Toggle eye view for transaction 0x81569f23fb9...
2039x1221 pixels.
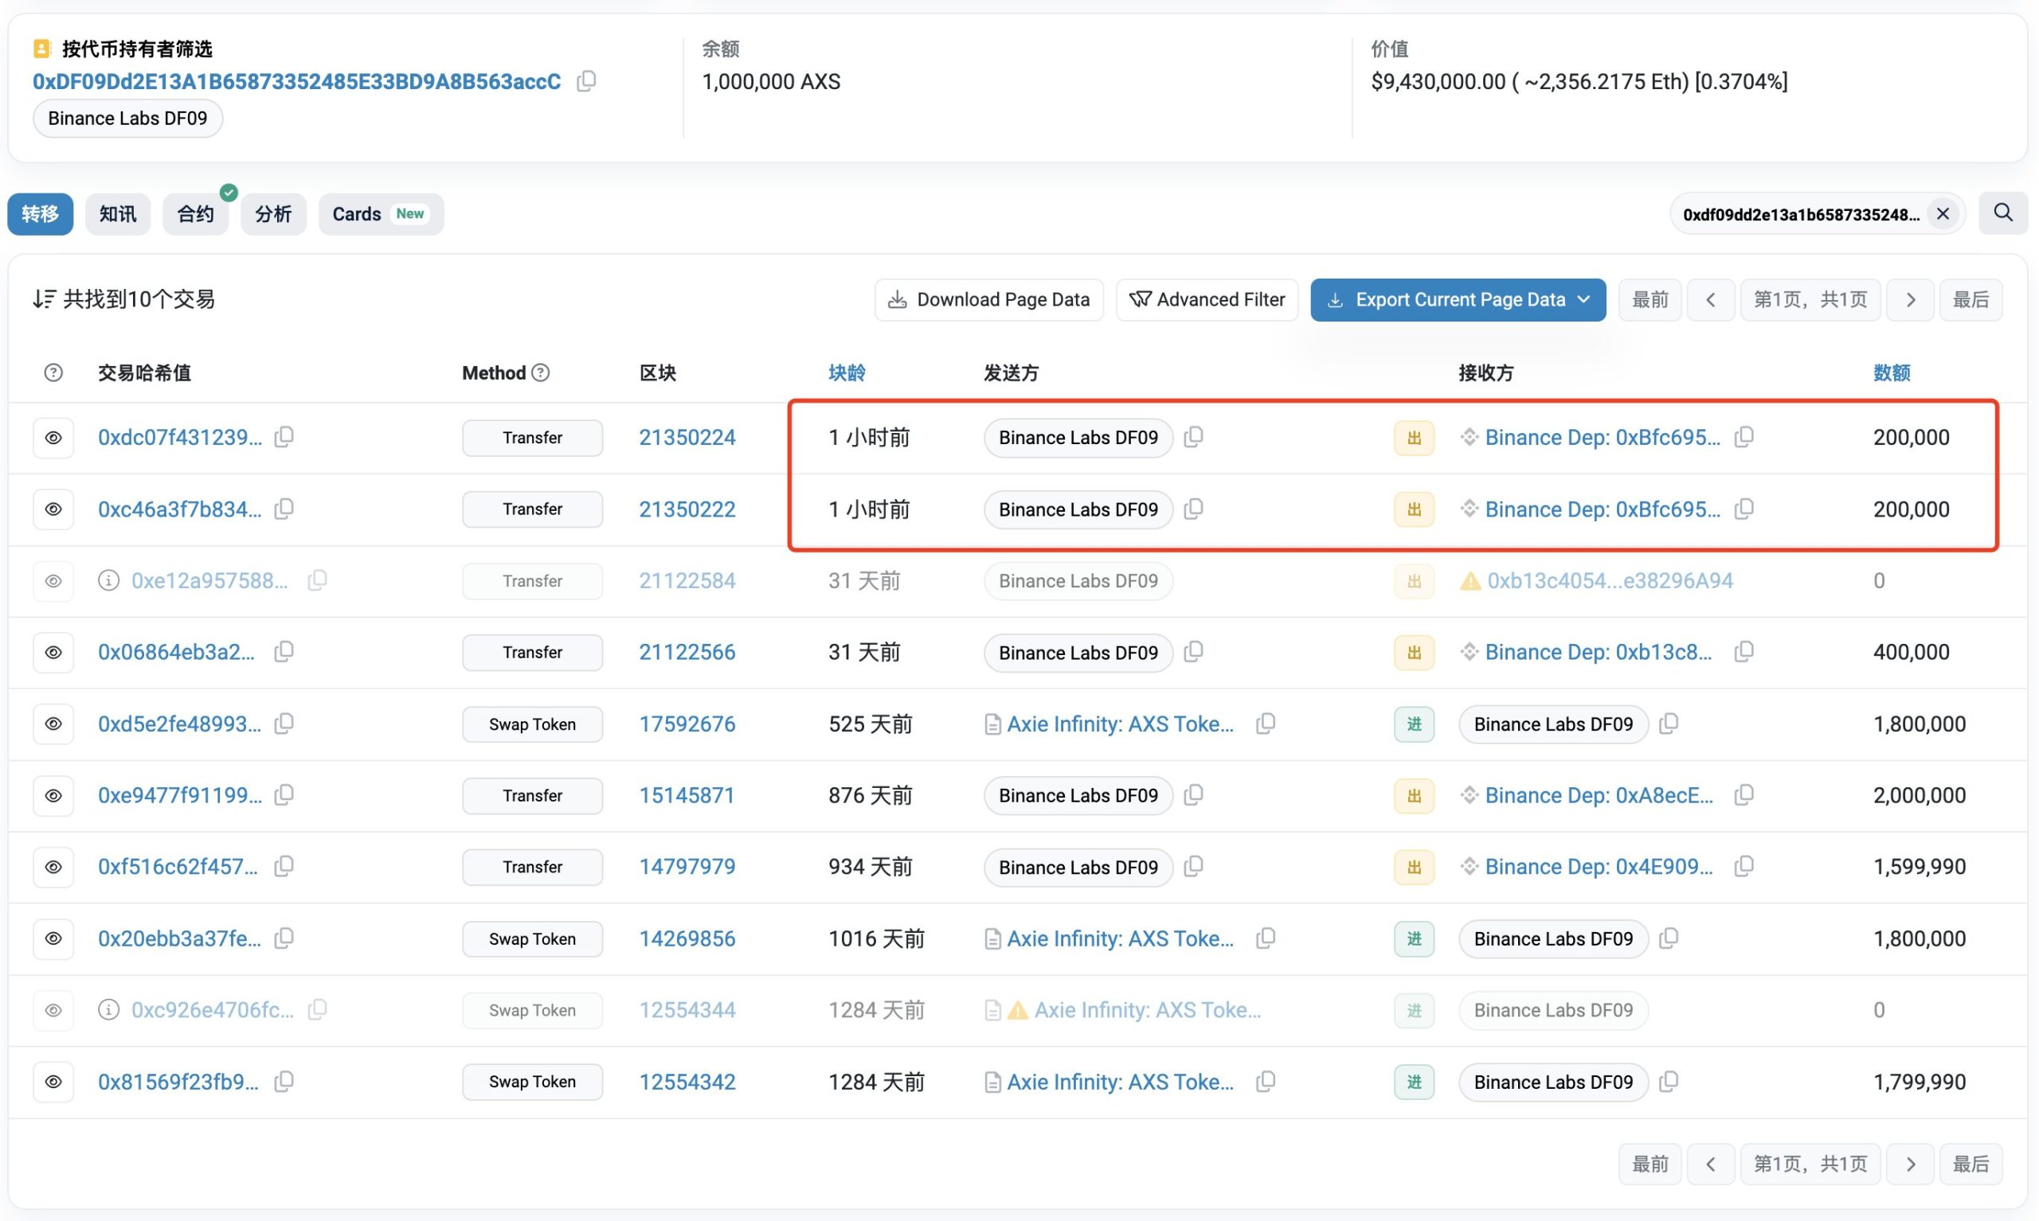coord(53,1082)
